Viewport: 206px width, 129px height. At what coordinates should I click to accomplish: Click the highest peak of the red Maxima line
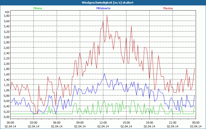[107, 16]
